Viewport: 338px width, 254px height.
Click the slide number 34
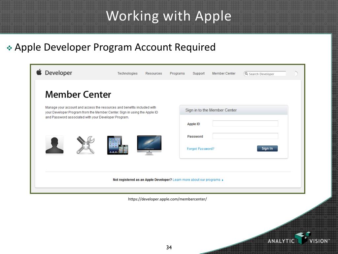click(x=169, y=247)
